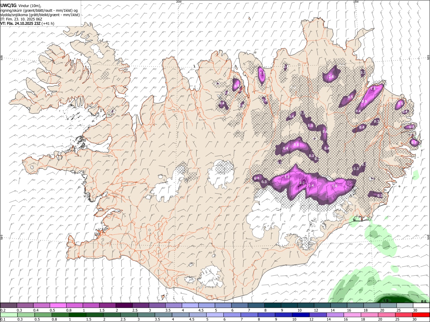Image resolution: width=430 pixels, height=322 pixels.
Task: Select the 'VT: Fös. 24.10.2025 23Z (+41 h)' line
Action: point(27,23)
